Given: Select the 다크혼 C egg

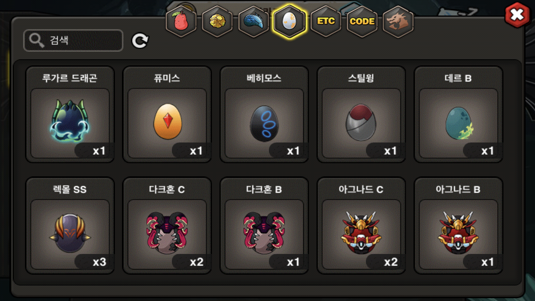Looking at the screenshot, I should coord(167,225).
